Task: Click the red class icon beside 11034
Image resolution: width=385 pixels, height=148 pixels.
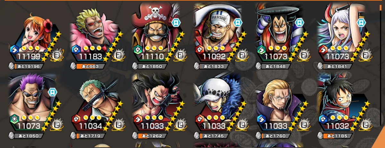Action: [76, 119]
